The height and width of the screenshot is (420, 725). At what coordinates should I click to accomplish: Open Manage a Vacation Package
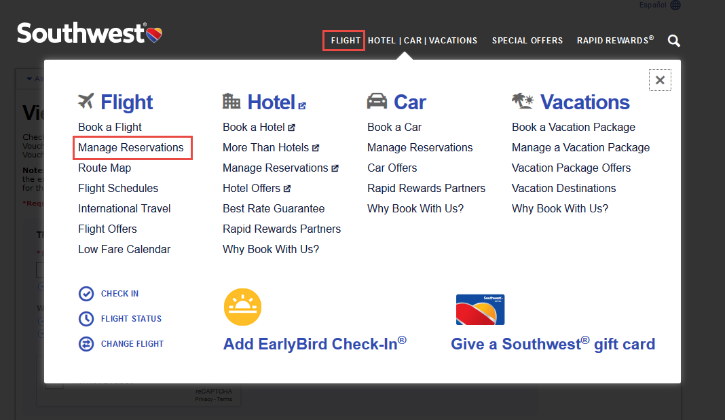pyautogui.click(x=580, y=147)
